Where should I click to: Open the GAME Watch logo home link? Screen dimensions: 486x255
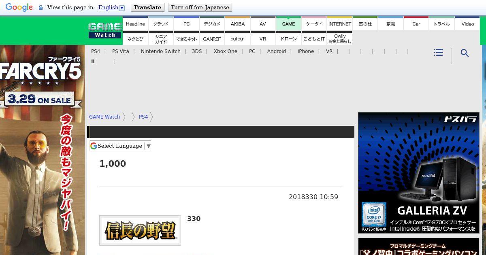[105, 30]
